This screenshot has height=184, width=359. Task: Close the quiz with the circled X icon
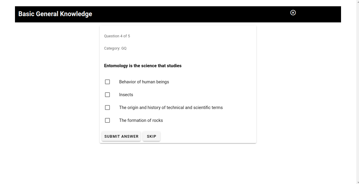click(293, 13)
